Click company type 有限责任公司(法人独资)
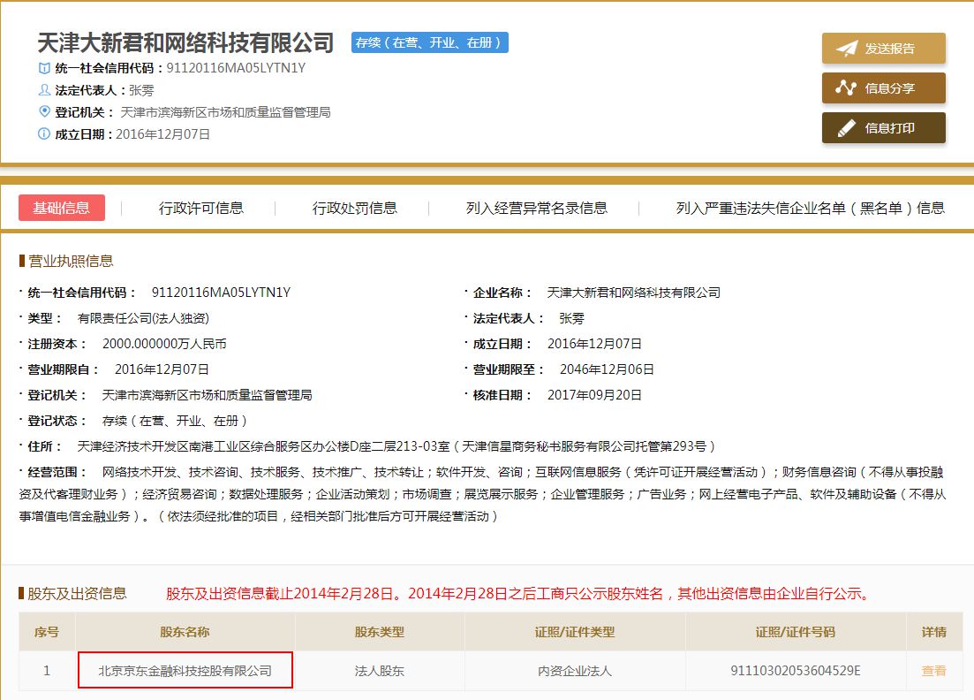The height and width of the screenshot is (700, 974). pyautogui.click(x=143, y=318)
